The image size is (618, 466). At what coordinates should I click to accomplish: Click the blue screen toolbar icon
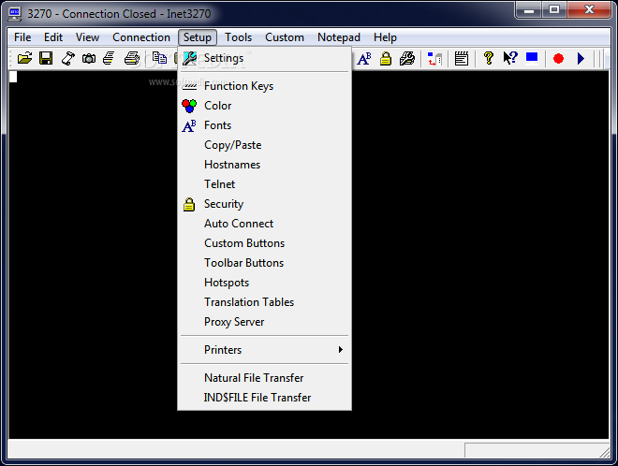(x=532, y=58)
